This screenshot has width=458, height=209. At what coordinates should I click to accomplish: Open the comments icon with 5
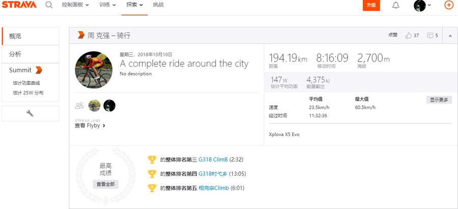point(430,35)
